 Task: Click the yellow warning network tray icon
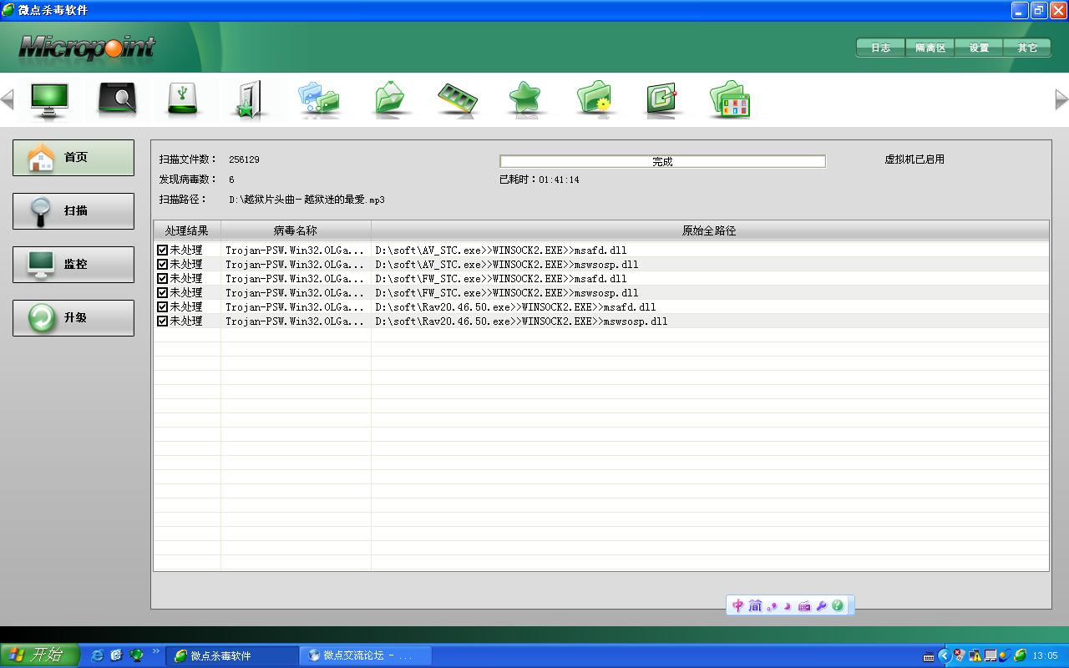point(975,655)
